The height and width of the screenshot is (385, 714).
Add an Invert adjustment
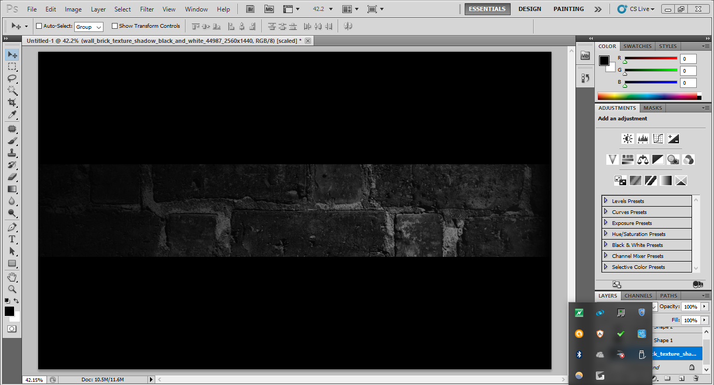point(620,180)
